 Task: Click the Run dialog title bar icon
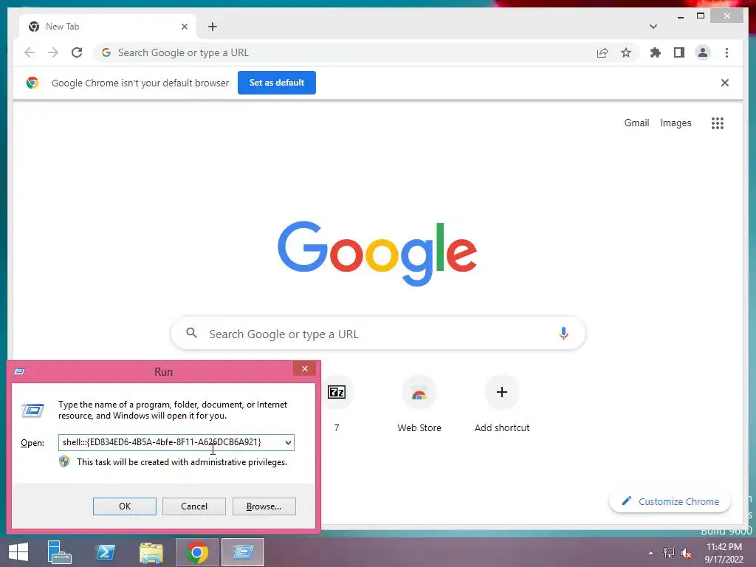click(x=20, y=371)
